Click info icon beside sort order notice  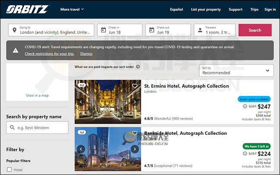138,67
